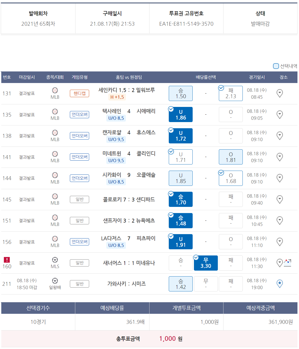Click soccer ball icon for MLS row 160
This screenshot has height=349, width=299.
[x=55, y=260]
